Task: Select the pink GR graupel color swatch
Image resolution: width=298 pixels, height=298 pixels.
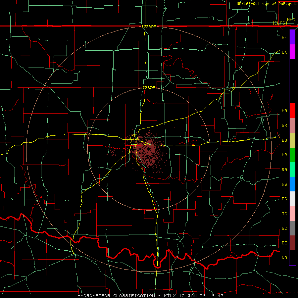Action: pyautogui.click(x=292, y=125)
